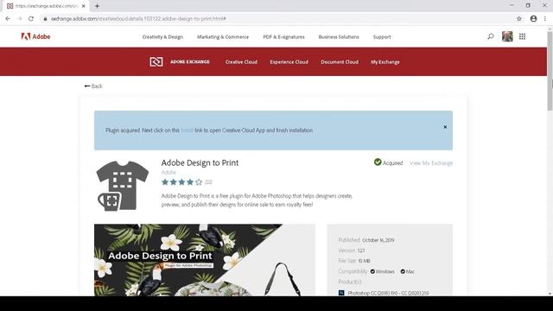553x311 pixels.
Task: Click the star rating of the plugin
Action: pyautogui.click(x=181, y=182)
